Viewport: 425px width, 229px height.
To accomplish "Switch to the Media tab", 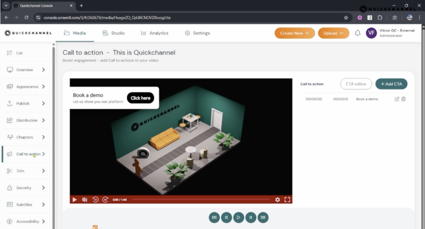I will [x=75, y=33].
